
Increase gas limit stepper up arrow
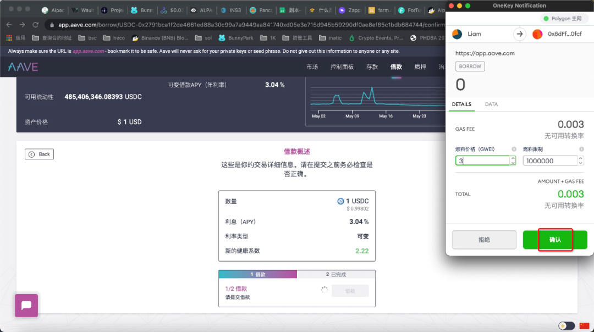(580, 158)
